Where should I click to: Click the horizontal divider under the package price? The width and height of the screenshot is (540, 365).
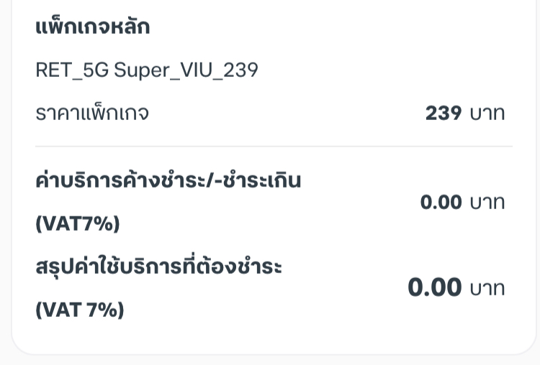coord(274,147)
